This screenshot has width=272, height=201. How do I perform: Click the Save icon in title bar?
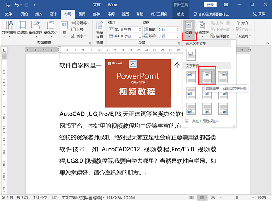8,5
